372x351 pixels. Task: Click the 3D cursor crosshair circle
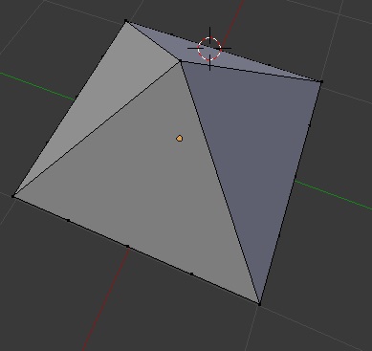click(x=209, y=49)
